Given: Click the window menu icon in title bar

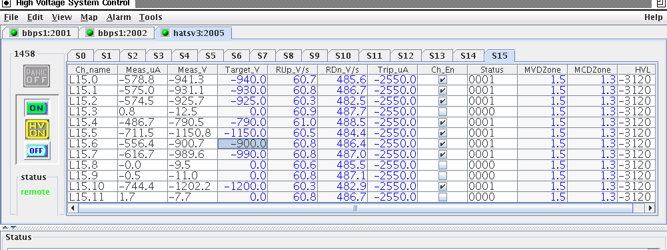Looking at the screenshot, I should (6, 3).
